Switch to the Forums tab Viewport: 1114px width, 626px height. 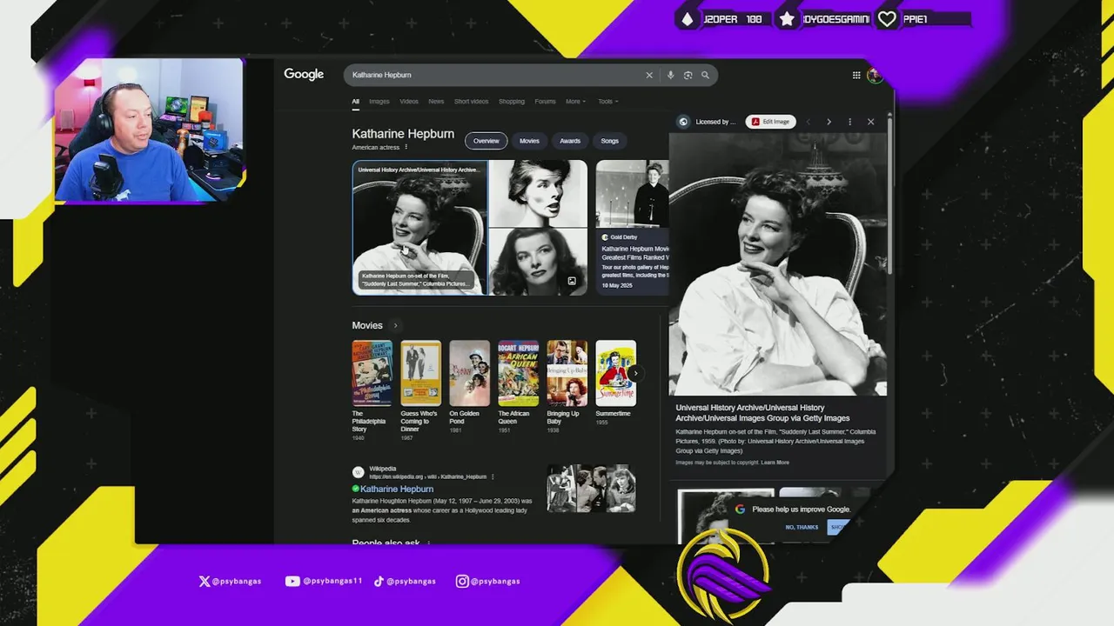pyautogui.click(x=545, y=102)
